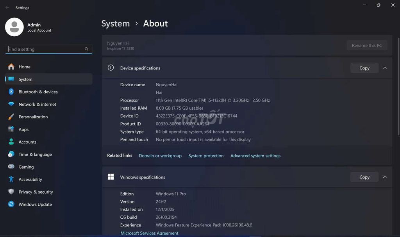The image size is (400, 237).
Task: Click the Rename this PC button
Action: [367, 45]
